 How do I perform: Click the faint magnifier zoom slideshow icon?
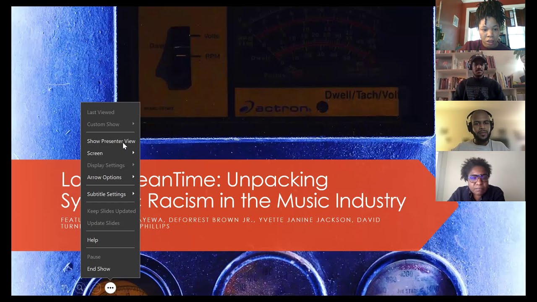tap(79, 288)
